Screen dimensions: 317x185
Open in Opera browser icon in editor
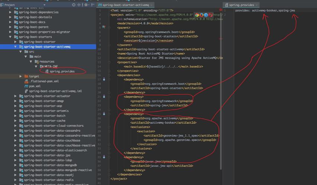pyautogui.click(x=210, y=15)
